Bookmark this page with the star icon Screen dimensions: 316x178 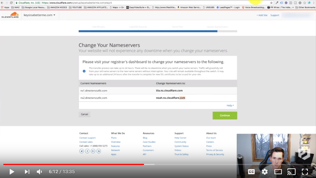click(x=271, y=3)
